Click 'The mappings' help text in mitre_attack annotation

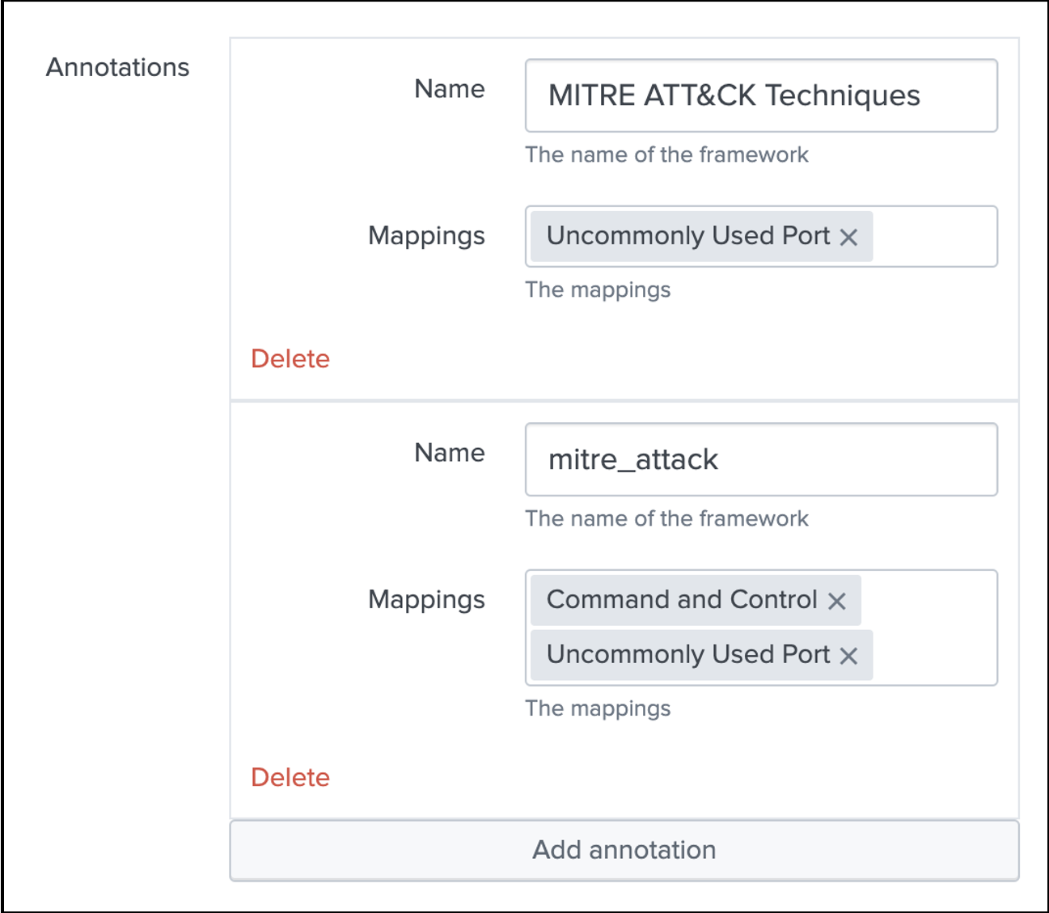point(598,709)
